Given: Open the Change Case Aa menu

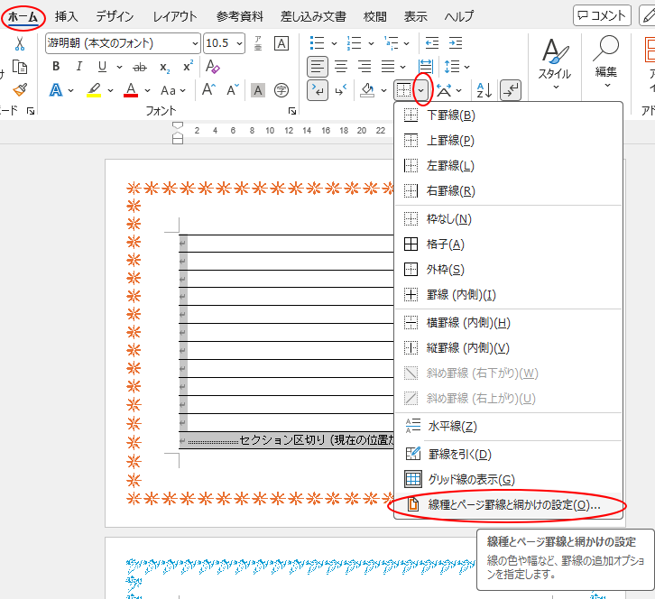Looking at the screenshot, I should (x=173, y=90).
